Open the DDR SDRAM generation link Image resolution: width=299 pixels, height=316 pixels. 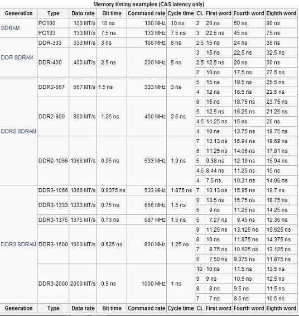[x=17, y=58]
